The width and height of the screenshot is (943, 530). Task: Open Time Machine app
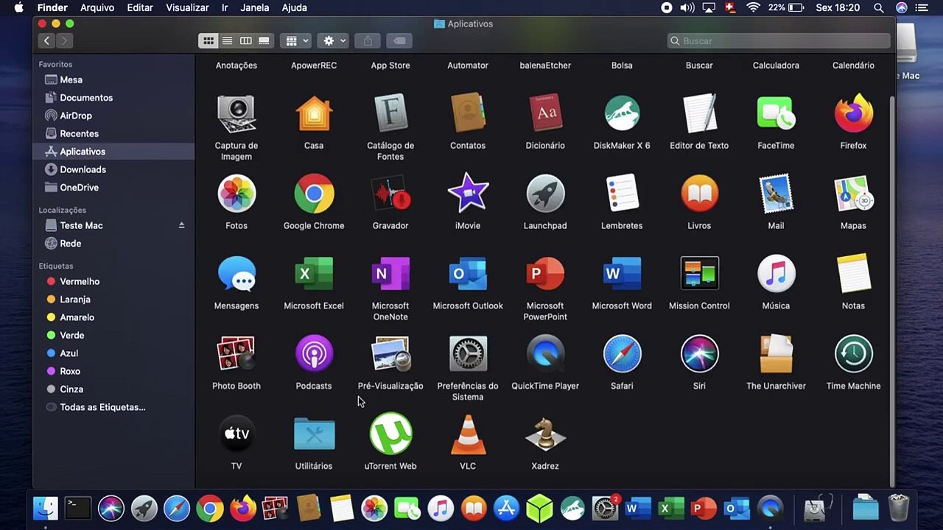coord(853,355)
